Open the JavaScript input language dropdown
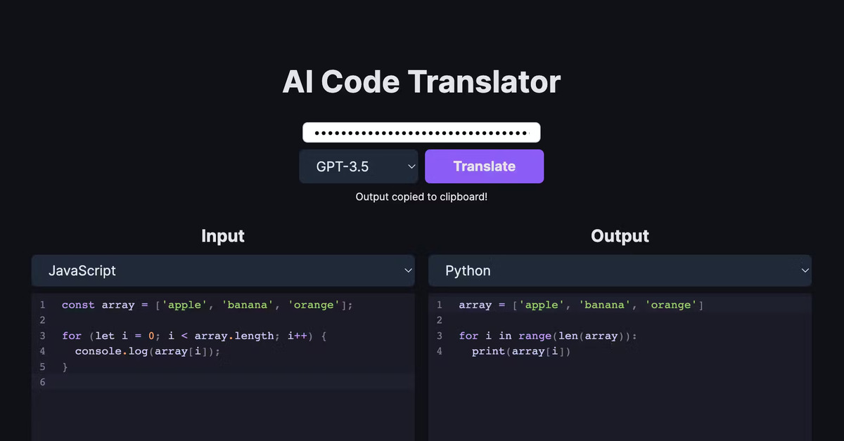844x441 pixels. pyautogui.click(x=223, y=270)
